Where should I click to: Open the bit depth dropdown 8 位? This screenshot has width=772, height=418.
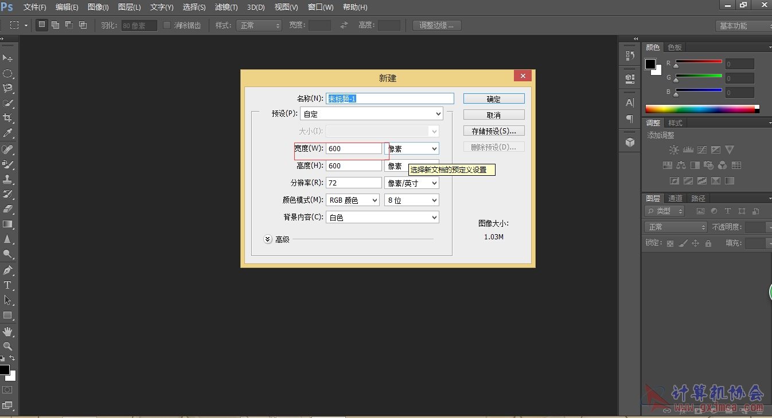pyautogui.click(x=412, y=200)
